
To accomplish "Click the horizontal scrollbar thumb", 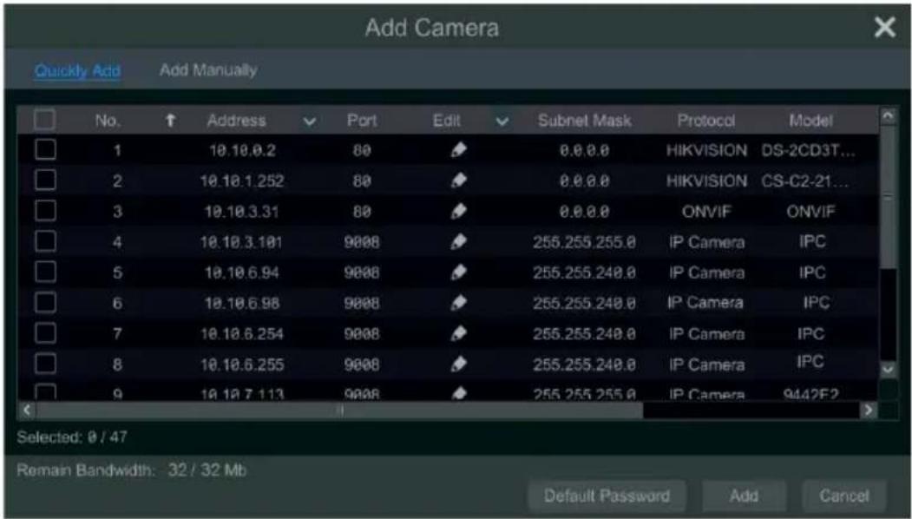I will pos(338,410).
